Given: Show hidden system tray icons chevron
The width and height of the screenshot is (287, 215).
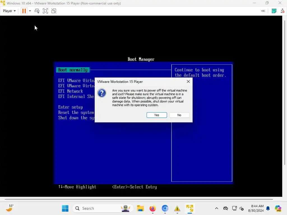Looking at the screenshot, I should [217, 208].
